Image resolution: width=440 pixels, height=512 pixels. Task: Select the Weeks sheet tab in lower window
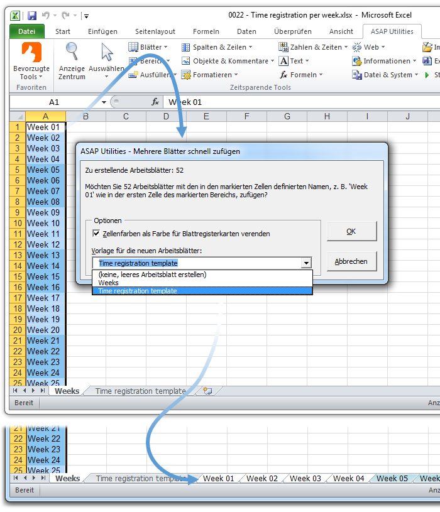(68, 478)
